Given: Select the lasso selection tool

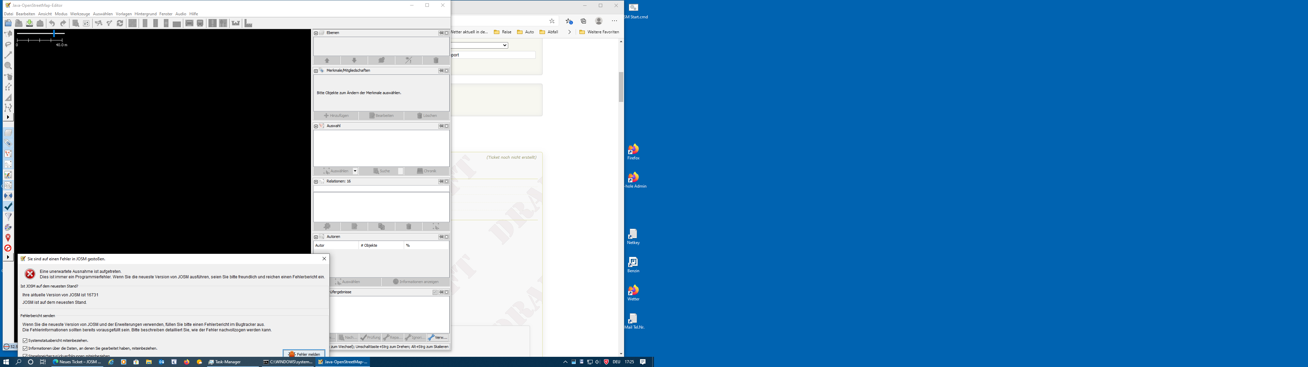Looking at the screenshot, I should 8,44.
